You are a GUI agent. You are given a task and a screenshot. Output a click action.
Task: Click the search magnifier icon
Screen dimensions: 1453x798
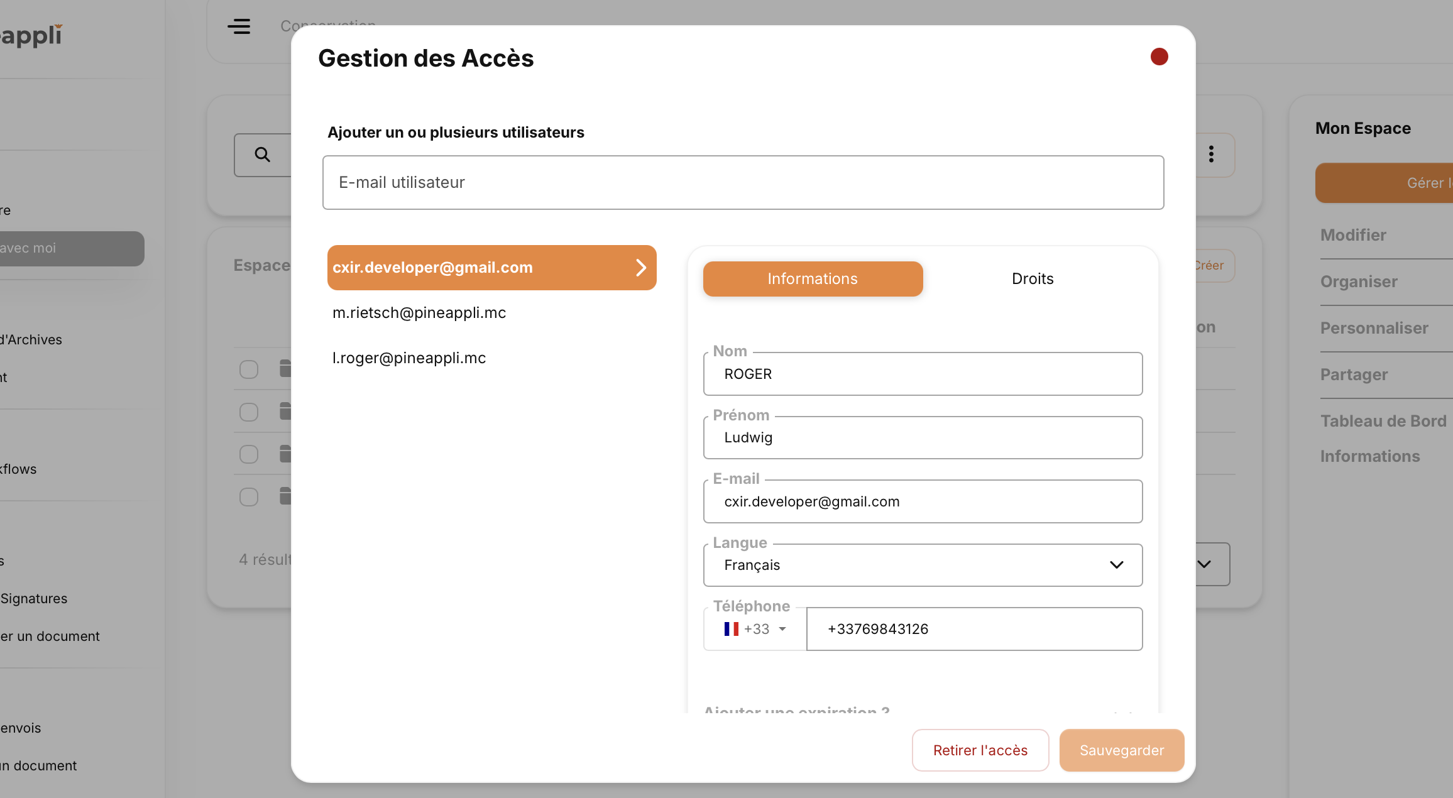(262, 155)
